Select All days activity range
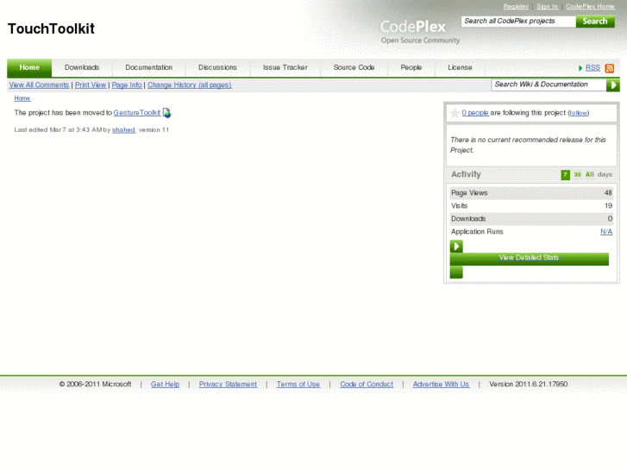627x470 pixels. 589,175
